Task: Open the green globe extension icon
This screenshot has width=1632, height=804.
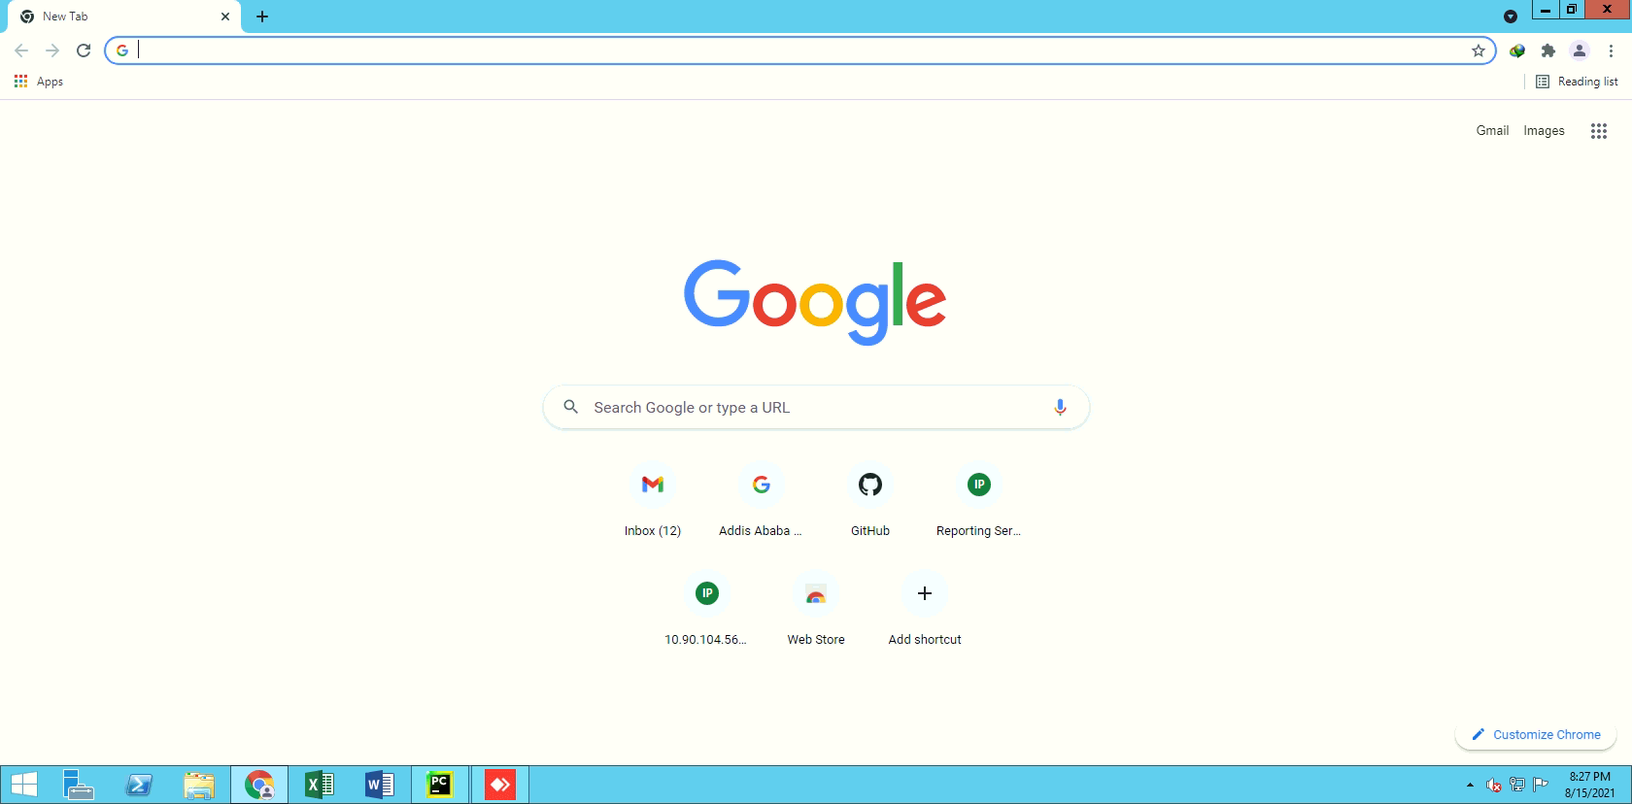Action: 1517,50
